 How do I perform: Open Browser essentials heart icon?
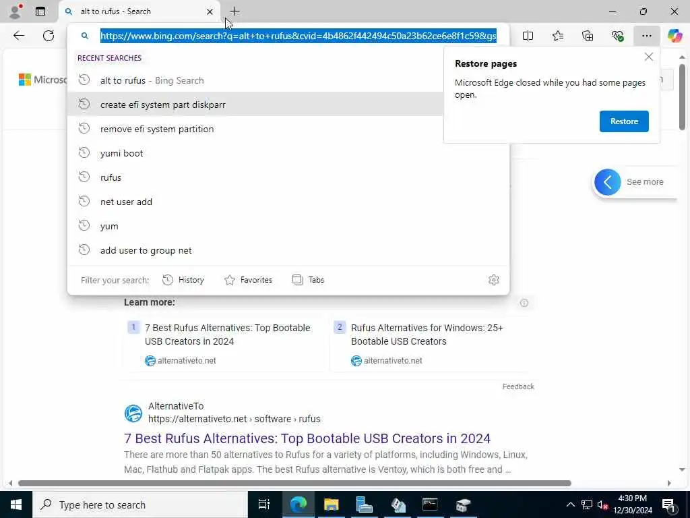pos(617,36)
